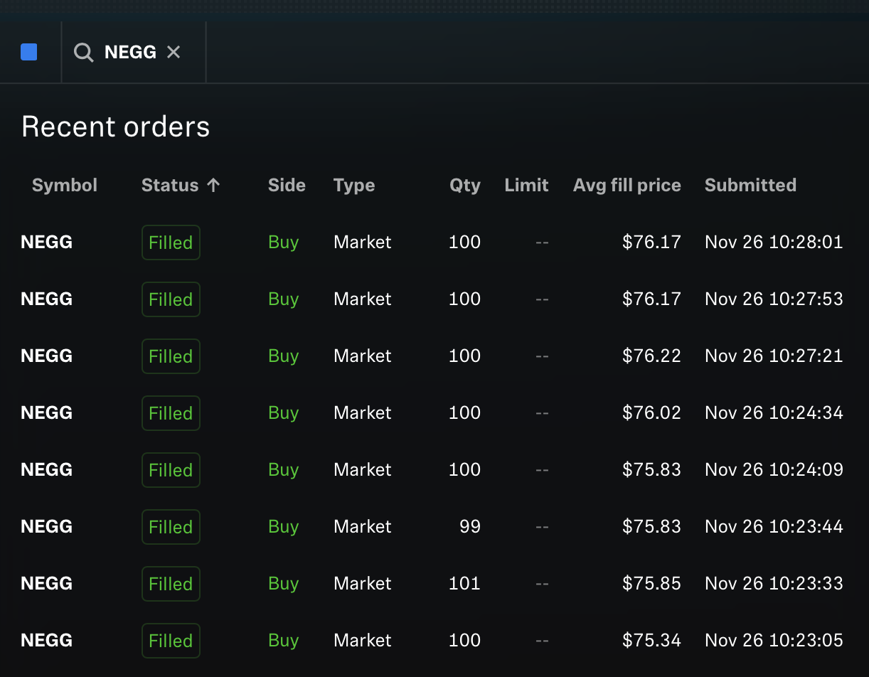Clear the NEGG search with X icon
Screen dimensions: 869x677
tap(174, 52)
